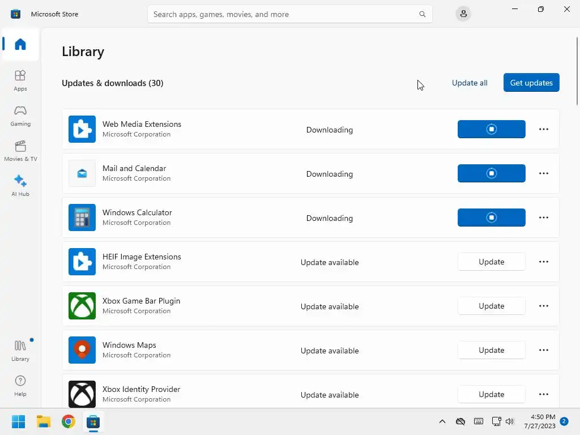
Task: Update HEIF Image Extensions
Action: coord(491,262)
